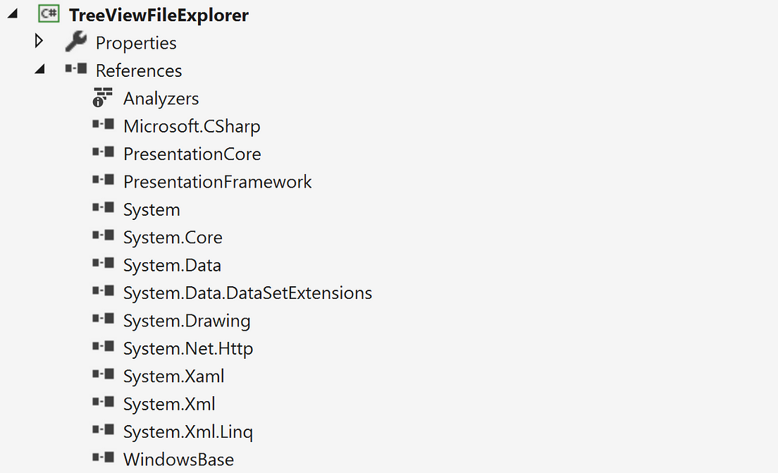This screenshot has width=778, height=473.
Task: Select the System.Core reference
Action: [x=173, y=238]
